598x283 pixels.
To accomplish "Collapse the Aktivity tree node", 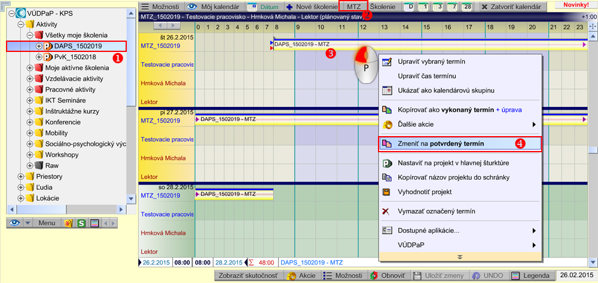I will pyautogui.click(x=22, y=23).
